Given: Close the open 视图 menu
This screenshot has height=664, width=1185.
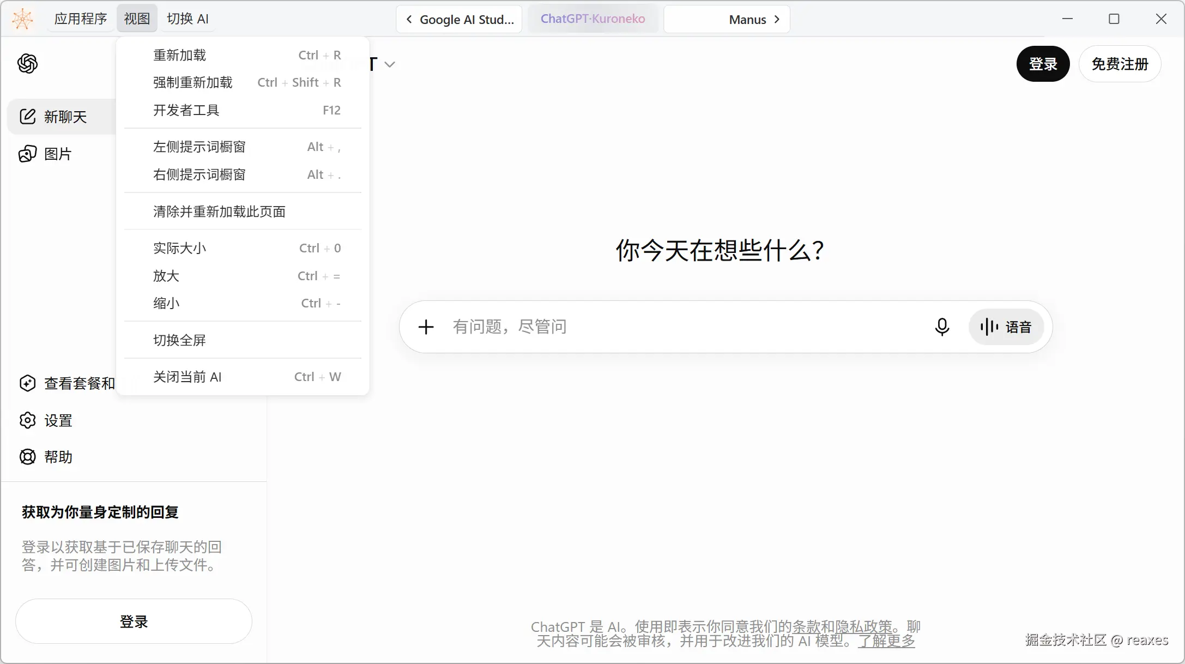Looking at the screenshot, I should point(137,19).
